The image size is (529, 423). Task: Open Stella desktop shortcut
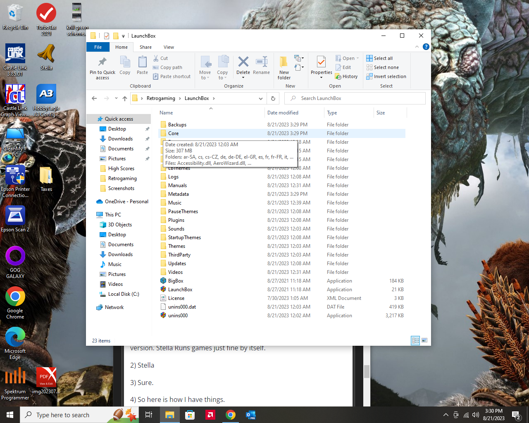point(46,57)
